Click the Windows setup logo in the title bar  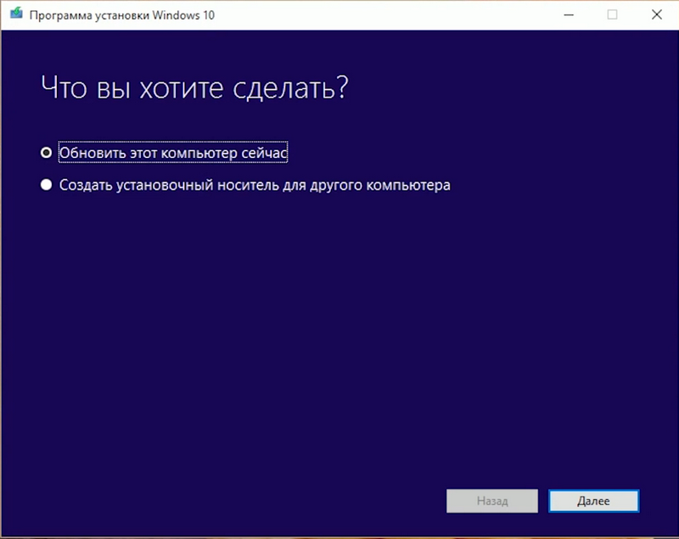click(x=17, y=14)
